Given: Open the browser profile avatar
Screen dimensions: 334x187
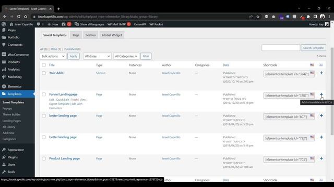Looking at the screenshot, I should 323,17.
